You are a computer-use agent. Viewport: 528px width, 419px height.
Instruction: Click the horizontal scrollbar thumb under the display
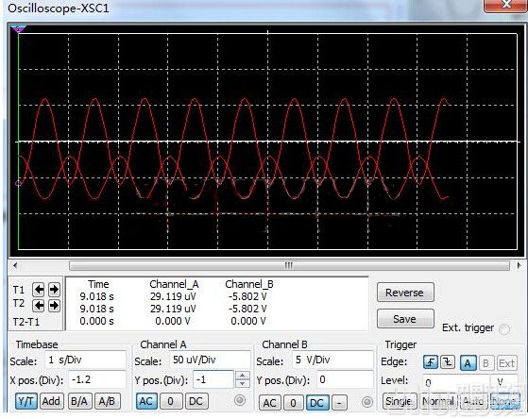pyautogui.click(x=289, y=265)
